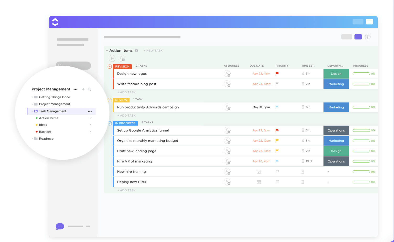The image size is (394, 242).
Task: Click assignee filter icon under Action Items
Action: click(x=121, y=58)
